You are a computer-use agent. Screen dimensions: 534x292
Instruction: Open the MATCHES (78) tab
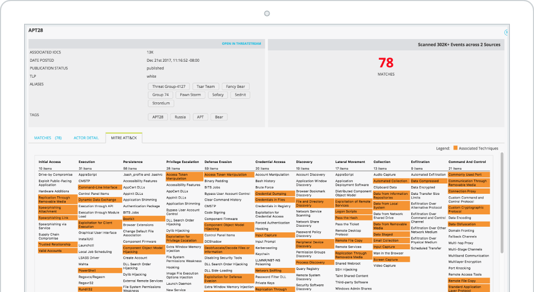(48, 138)
